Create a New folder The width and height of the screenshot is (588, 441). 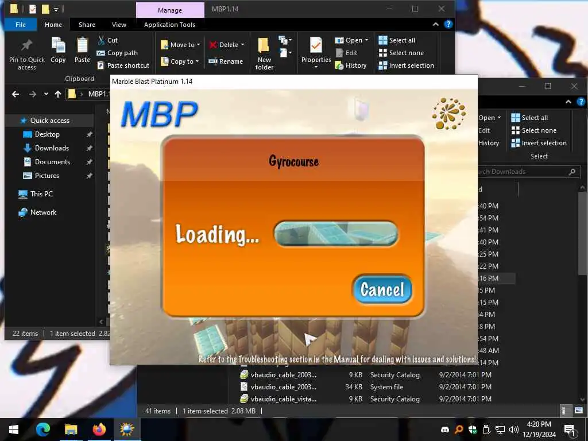point(264,53)
